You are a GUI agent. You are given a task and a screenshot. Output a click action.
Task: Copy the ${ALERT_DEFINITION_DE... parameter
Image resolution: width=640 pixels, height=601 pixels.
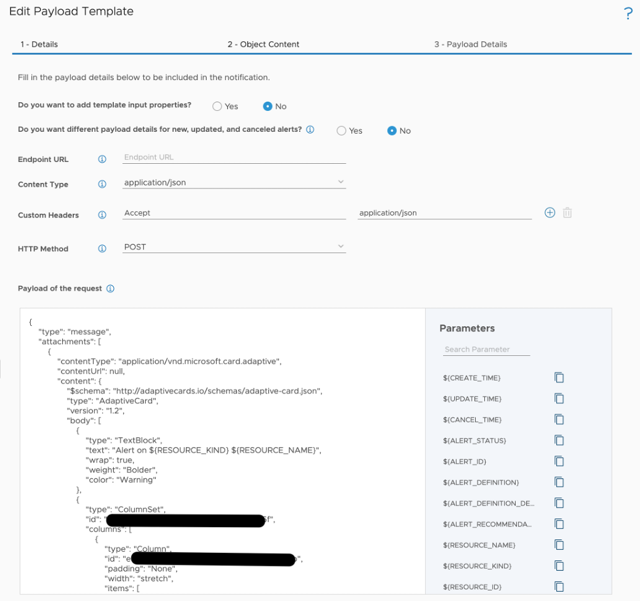(x=559, y=503)
